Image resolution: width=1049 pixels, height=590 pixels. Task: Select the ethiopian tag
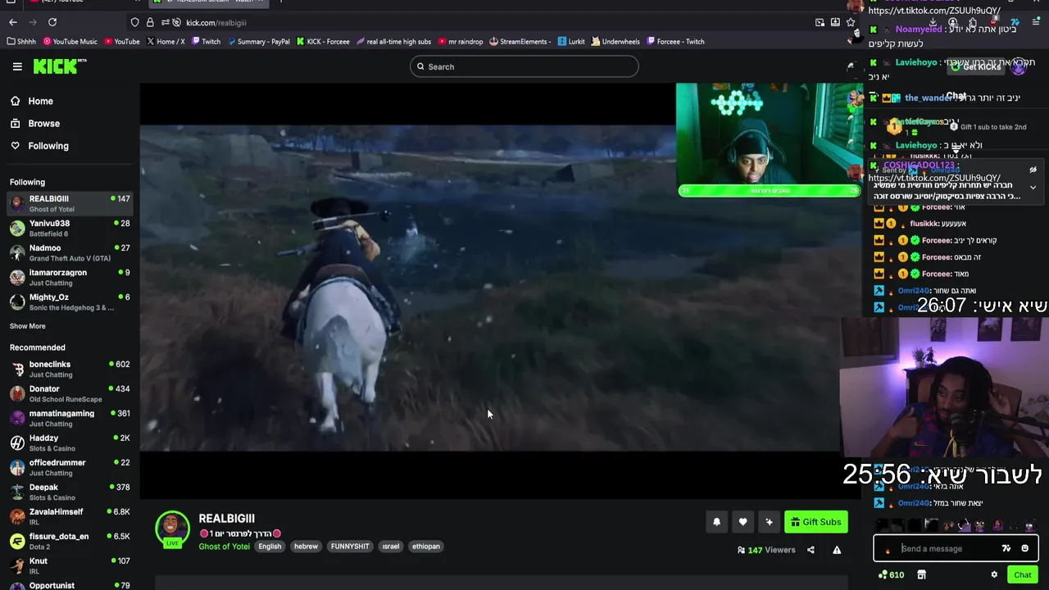click(x=426, y=547)
